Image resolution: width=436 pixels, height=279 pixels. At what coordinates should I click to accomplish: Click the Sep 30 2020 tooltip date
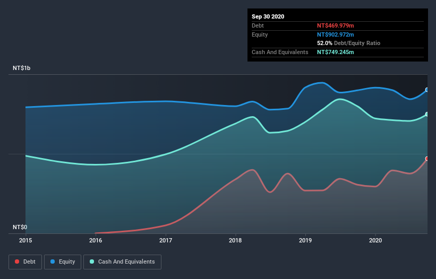tap(268, 16)
